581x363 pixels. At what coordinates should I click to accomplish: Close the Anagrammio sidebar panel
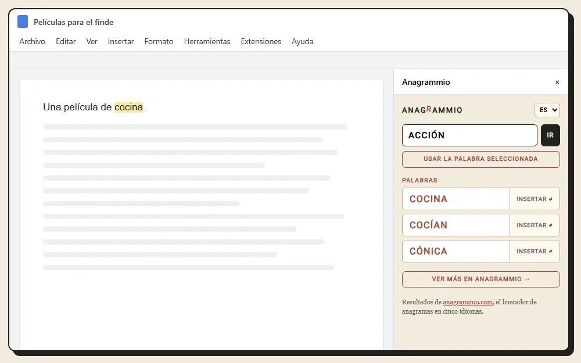point(557,82)
